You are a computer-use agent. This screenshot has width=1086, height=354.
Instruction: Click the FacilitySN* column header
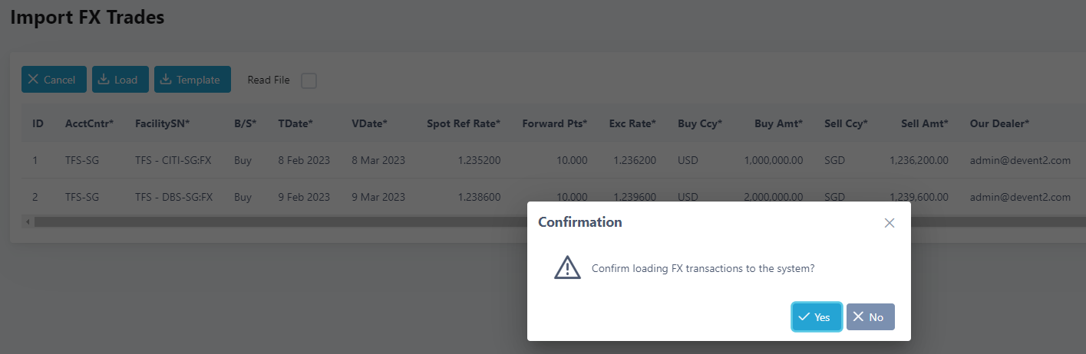(162, 123)
